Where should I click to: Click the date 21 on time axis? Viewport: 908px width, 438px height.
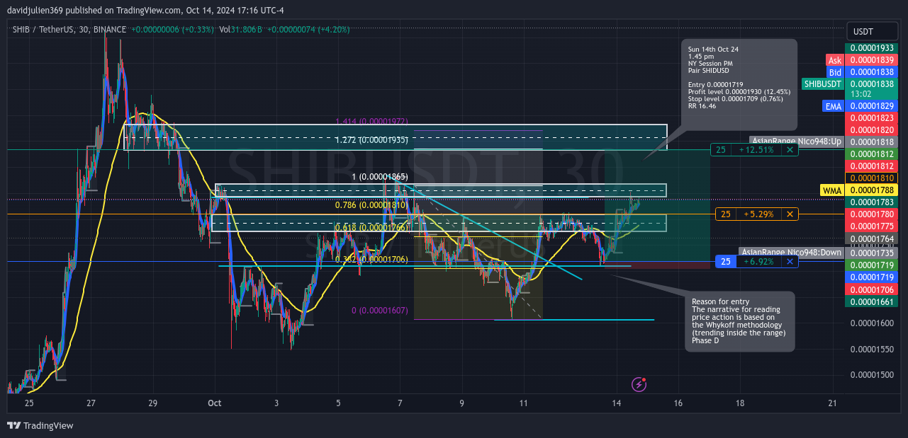click(832, 403)
